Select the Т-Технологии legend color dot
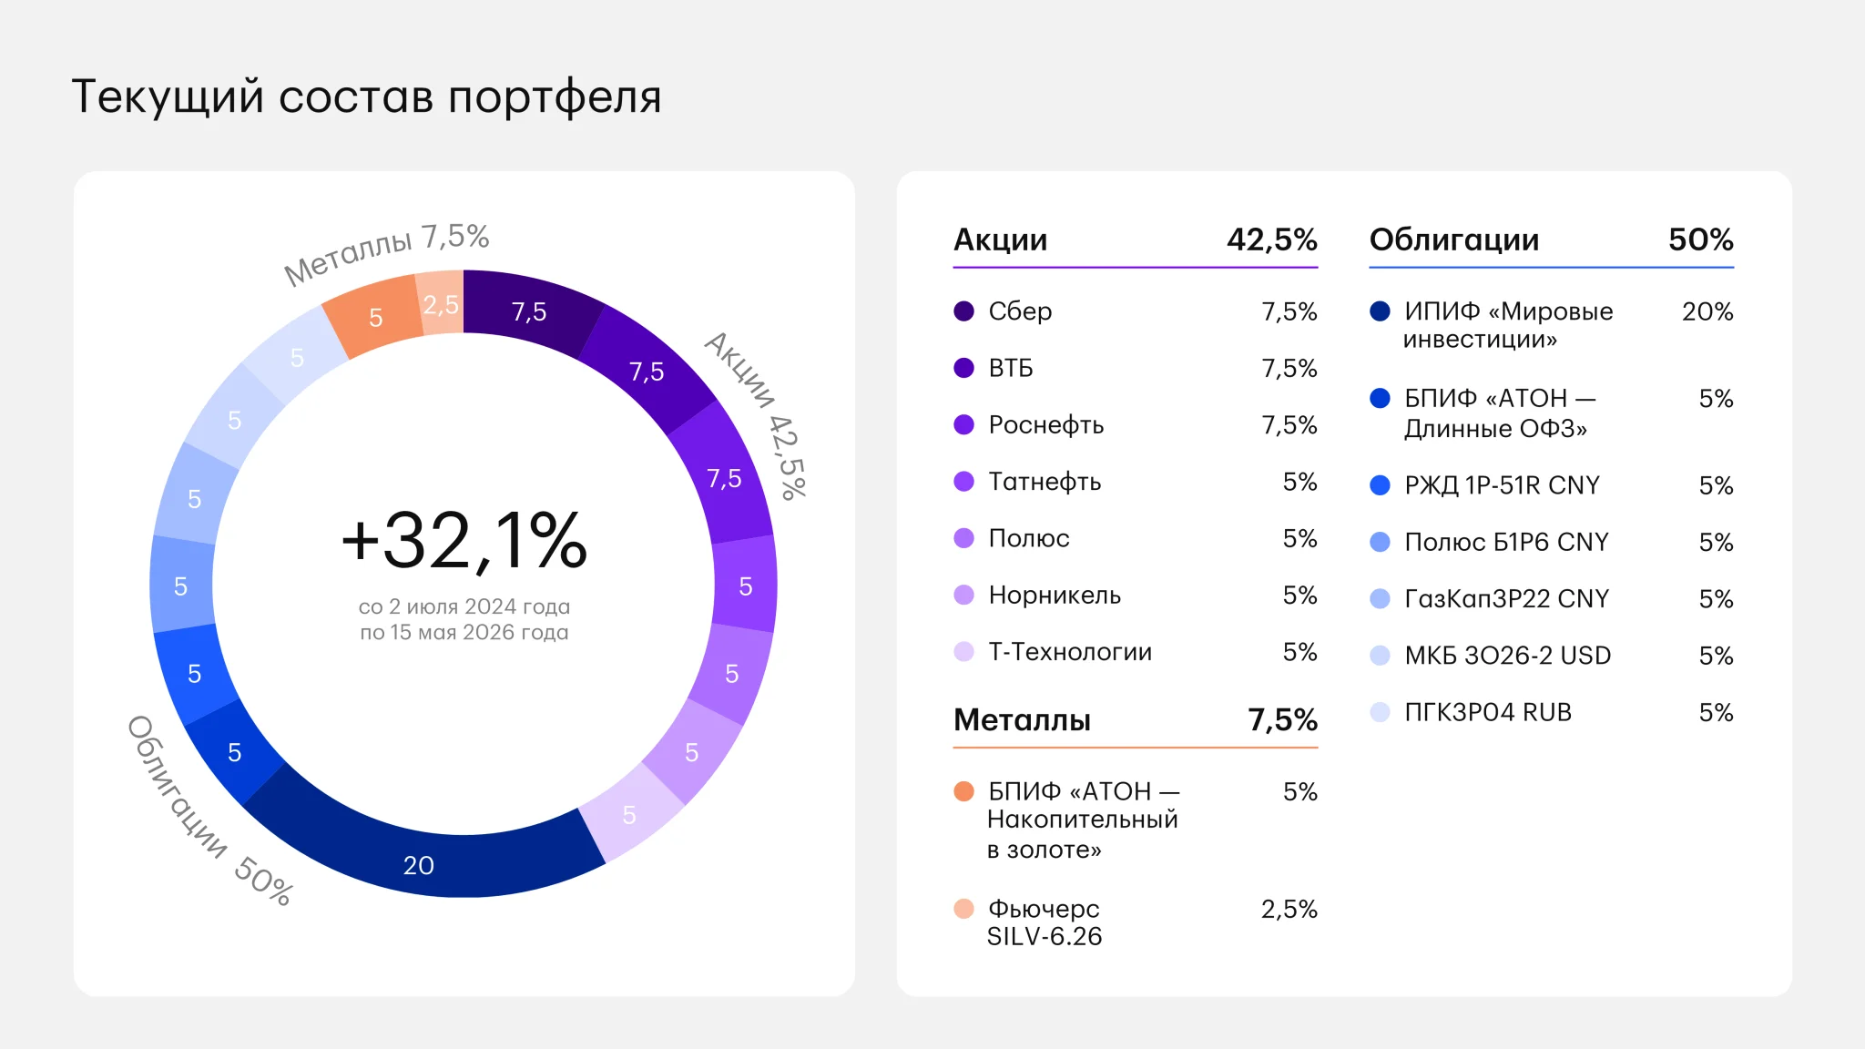Screen dimensions: 1865x1049 [x=963, y=652]
